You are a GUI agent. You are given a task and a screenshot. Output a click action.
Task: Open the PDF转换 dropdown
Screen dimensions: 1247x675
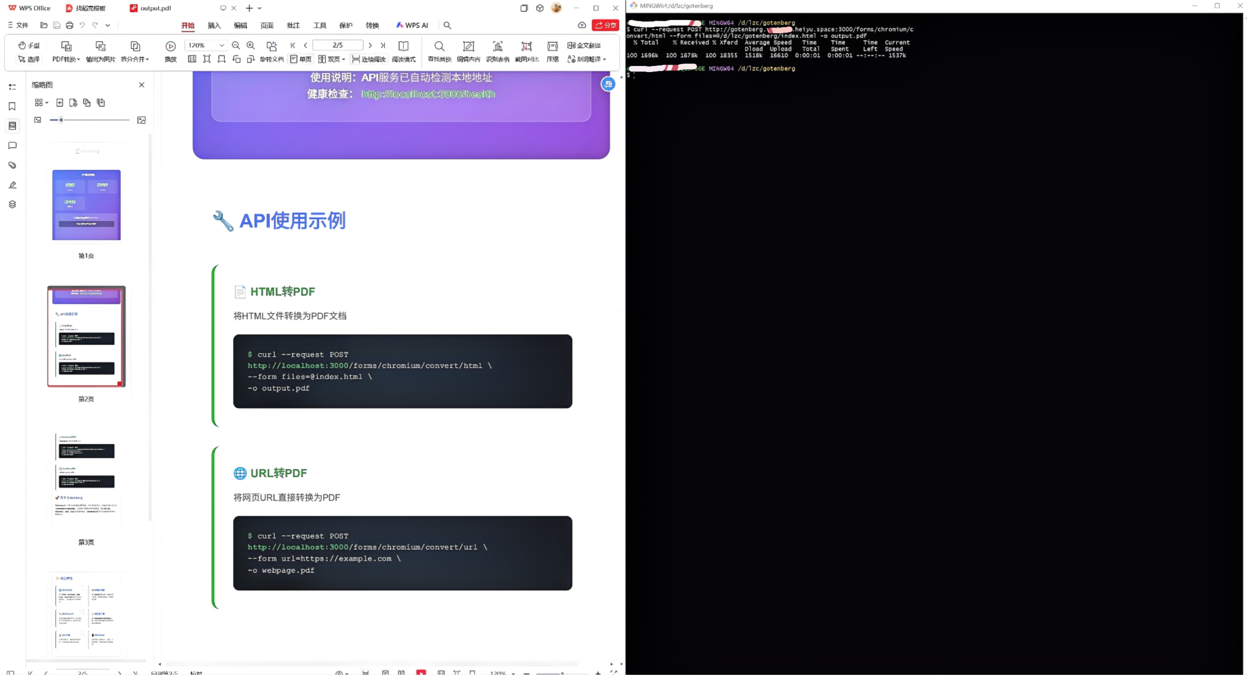click(66, 52)
